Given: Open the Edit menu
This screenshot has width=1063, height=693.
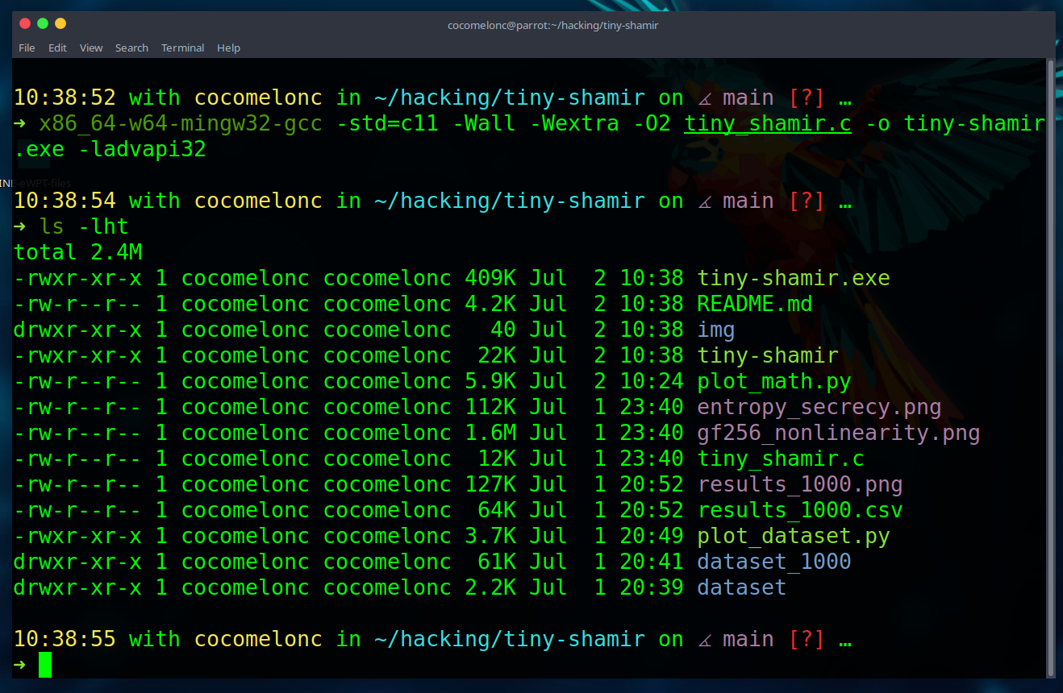Looking at the screenshot, I should (x=57, y=48).
